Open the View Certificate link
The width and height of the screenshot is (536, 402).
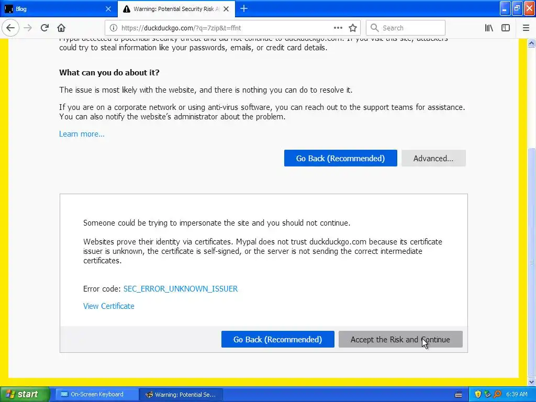(109, 306)
